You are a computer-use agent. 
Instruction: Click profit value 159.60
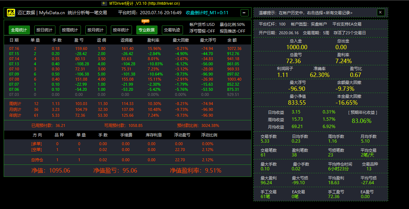81,49
